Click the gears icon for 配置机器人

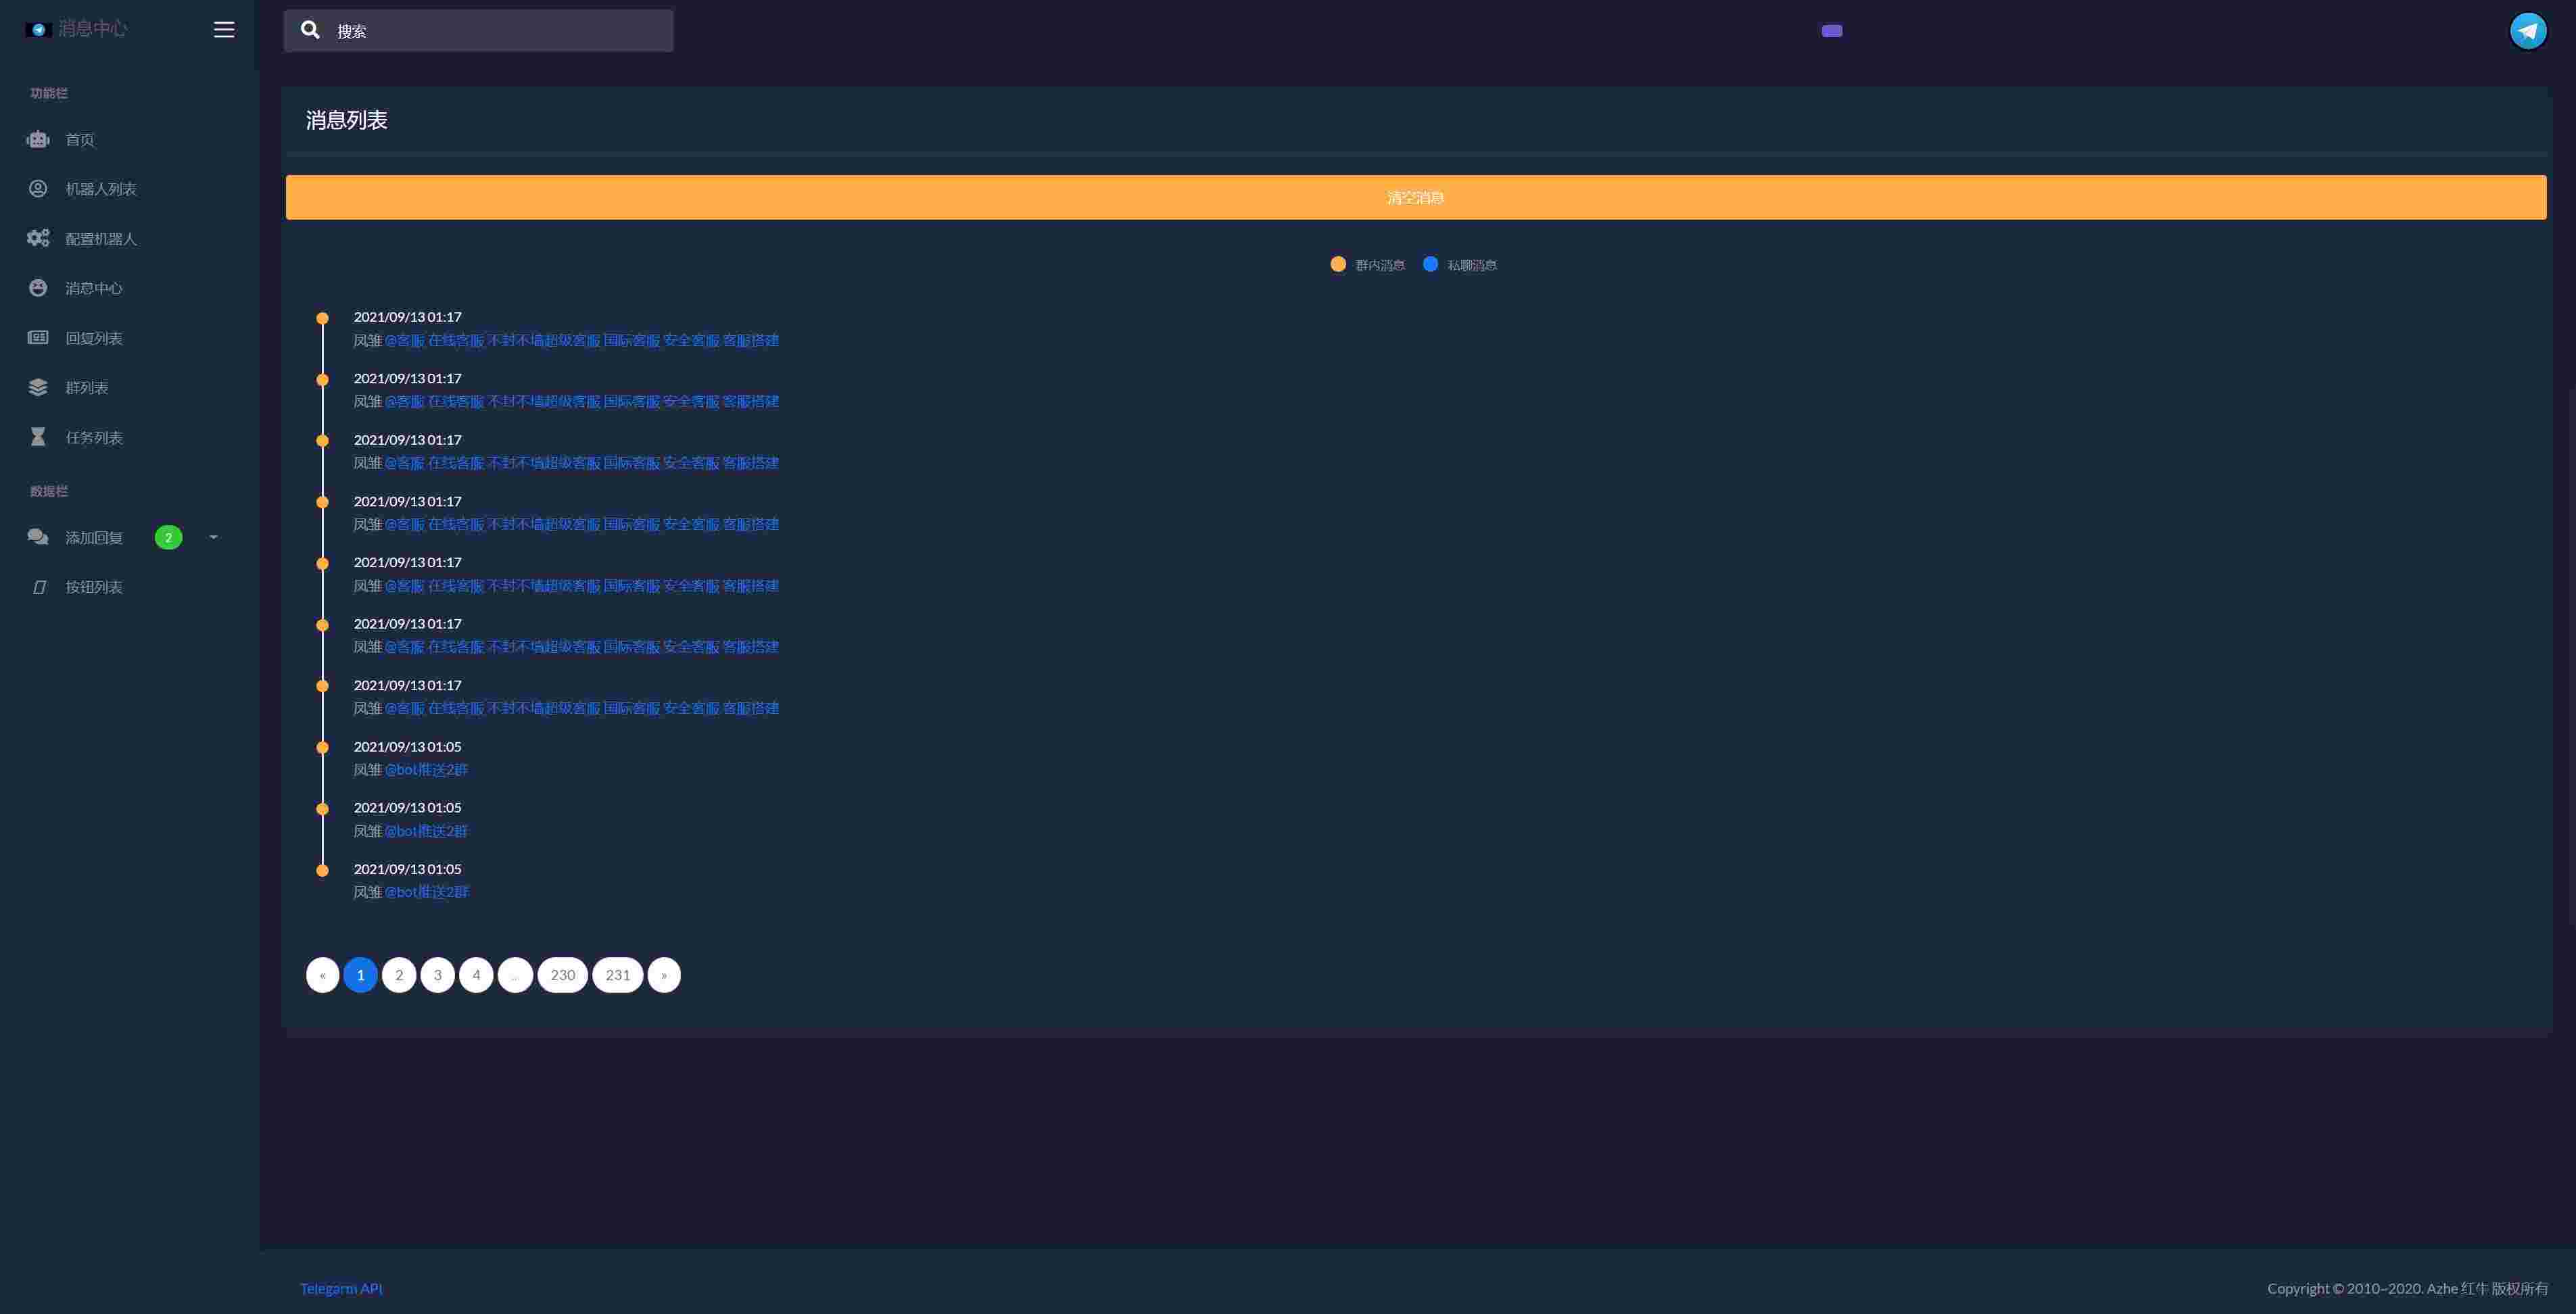tap(38, 238)
